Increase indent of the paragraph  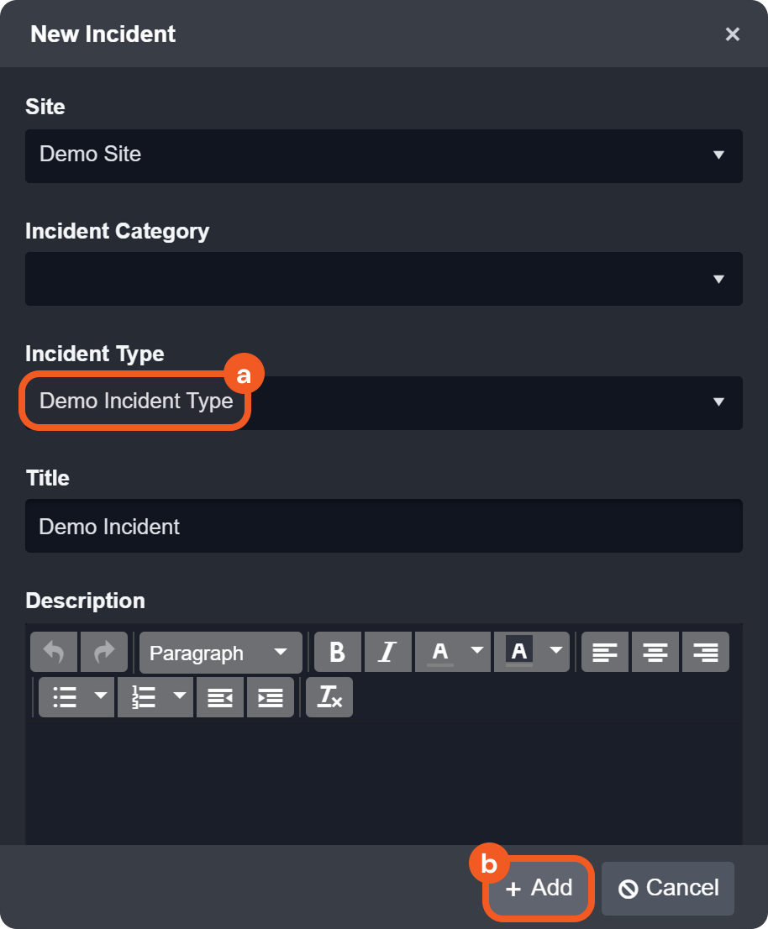pos(271,697)
